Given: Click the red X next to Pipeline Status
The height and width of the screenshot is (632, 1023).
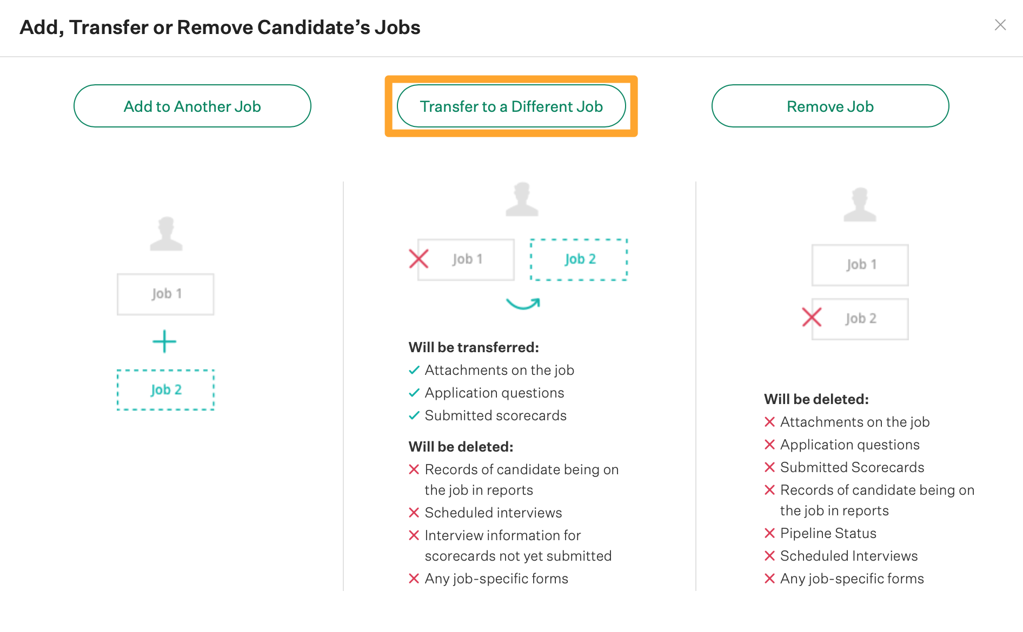Looking at the screenshot, I should tap(770, 533).
